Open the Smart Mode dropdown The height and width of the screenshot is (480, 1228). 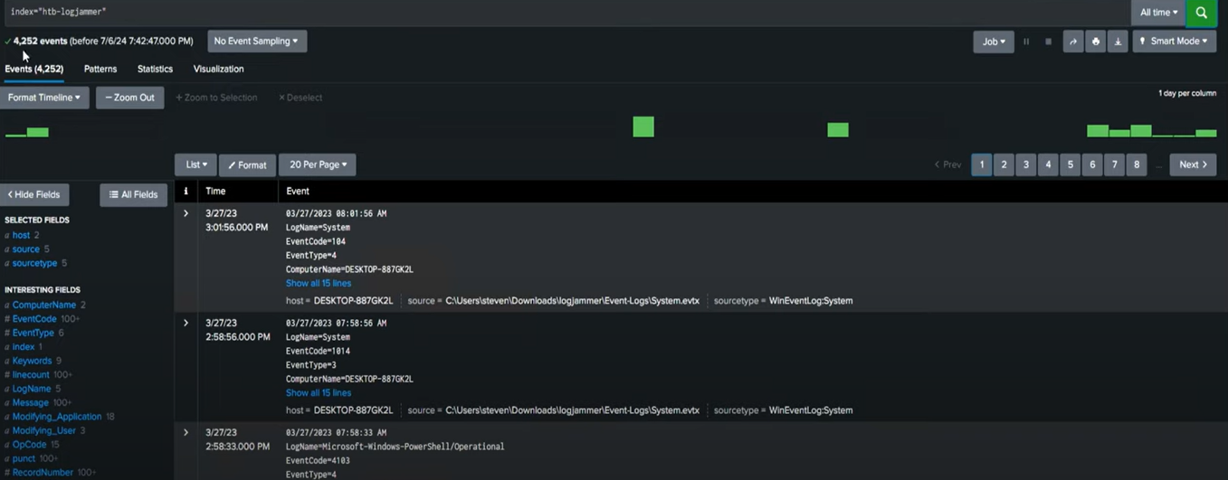[1174, 42]
